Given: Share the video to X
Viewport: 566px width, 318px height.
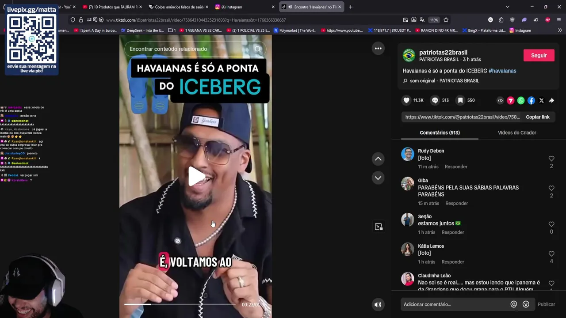Looking at the screenshot, I should [x=541, y=101].
